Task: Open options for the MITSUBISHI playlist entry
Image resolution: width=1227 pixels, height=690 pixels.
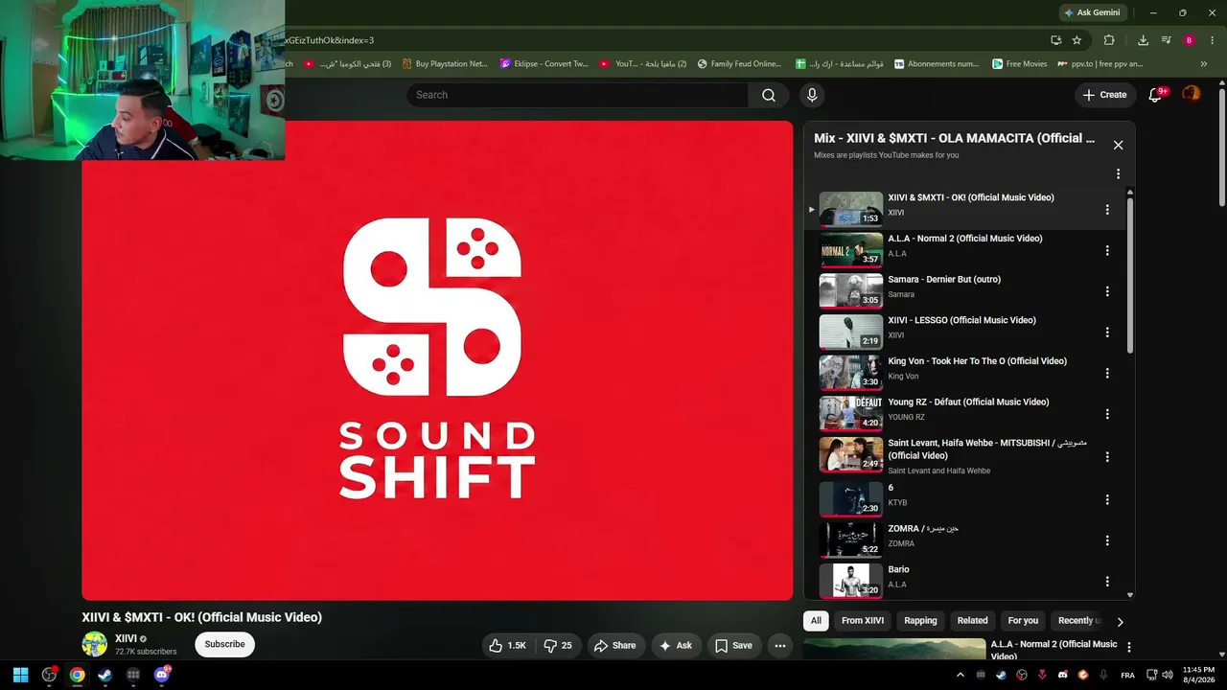Action: tap(1107, 457)
